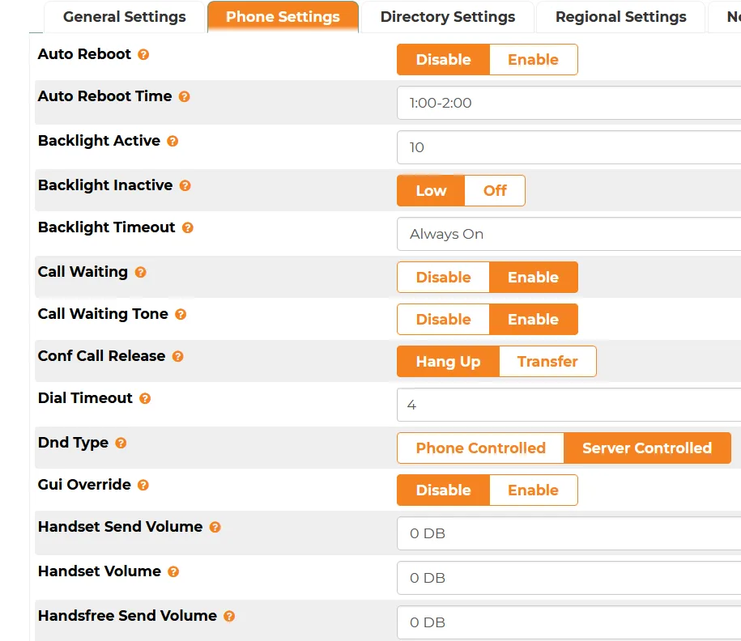Expand the Handsfree Send Volume dropdown
This screenshot has height=641, width=741.
pos(569,622)
